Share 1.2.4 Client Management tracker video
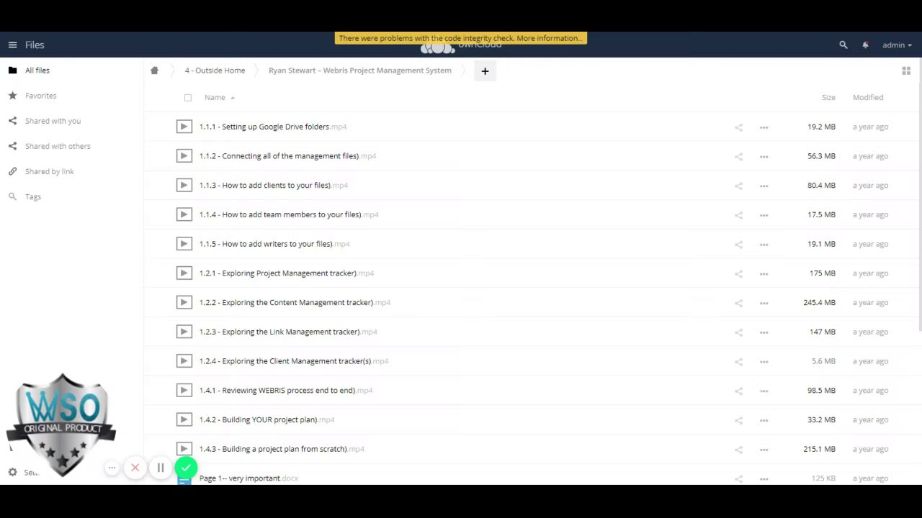This screenshot has width=922, height=518. (x=738, y=361)
